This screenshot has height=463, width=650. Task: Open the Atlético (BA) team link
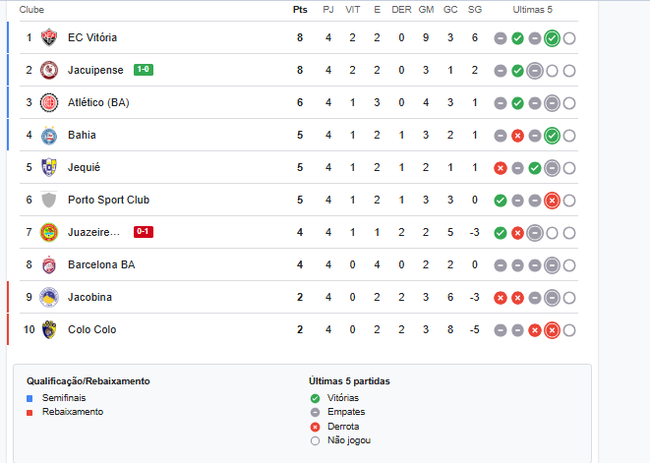(98, 102)
